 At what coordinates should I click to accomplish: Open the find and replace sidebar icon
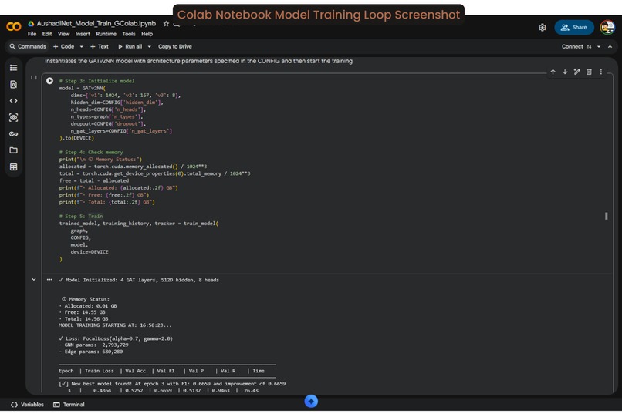coord(13,84)
